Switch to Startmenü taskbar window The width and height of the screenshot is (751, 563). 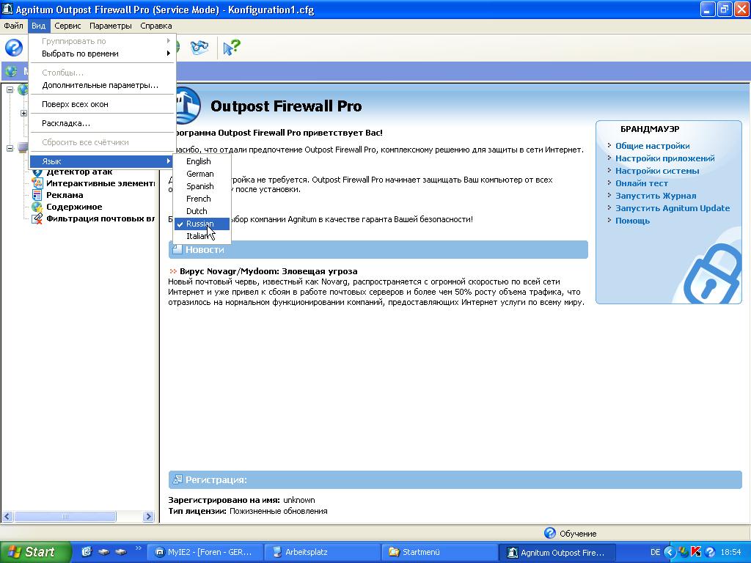pos(439,552)
